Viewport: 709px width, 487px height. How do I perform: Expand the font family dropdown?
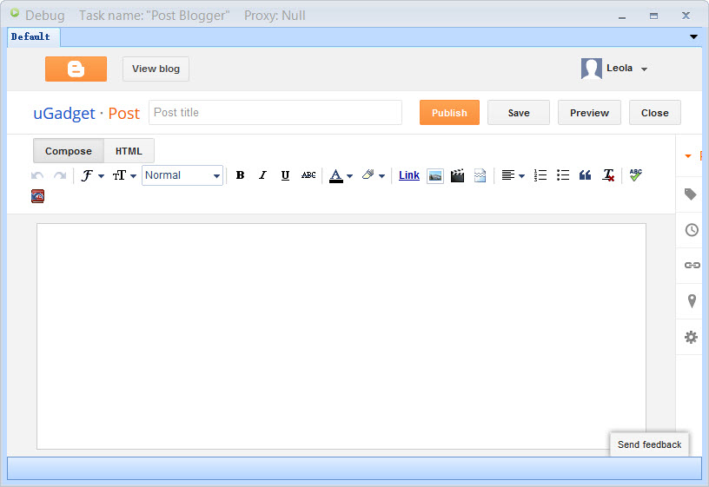92,175
